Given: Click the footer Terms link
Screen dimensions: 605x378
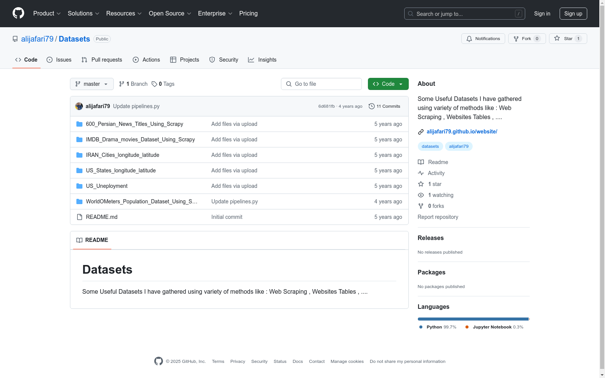Looking at the screenshot, I should point(218,361).
